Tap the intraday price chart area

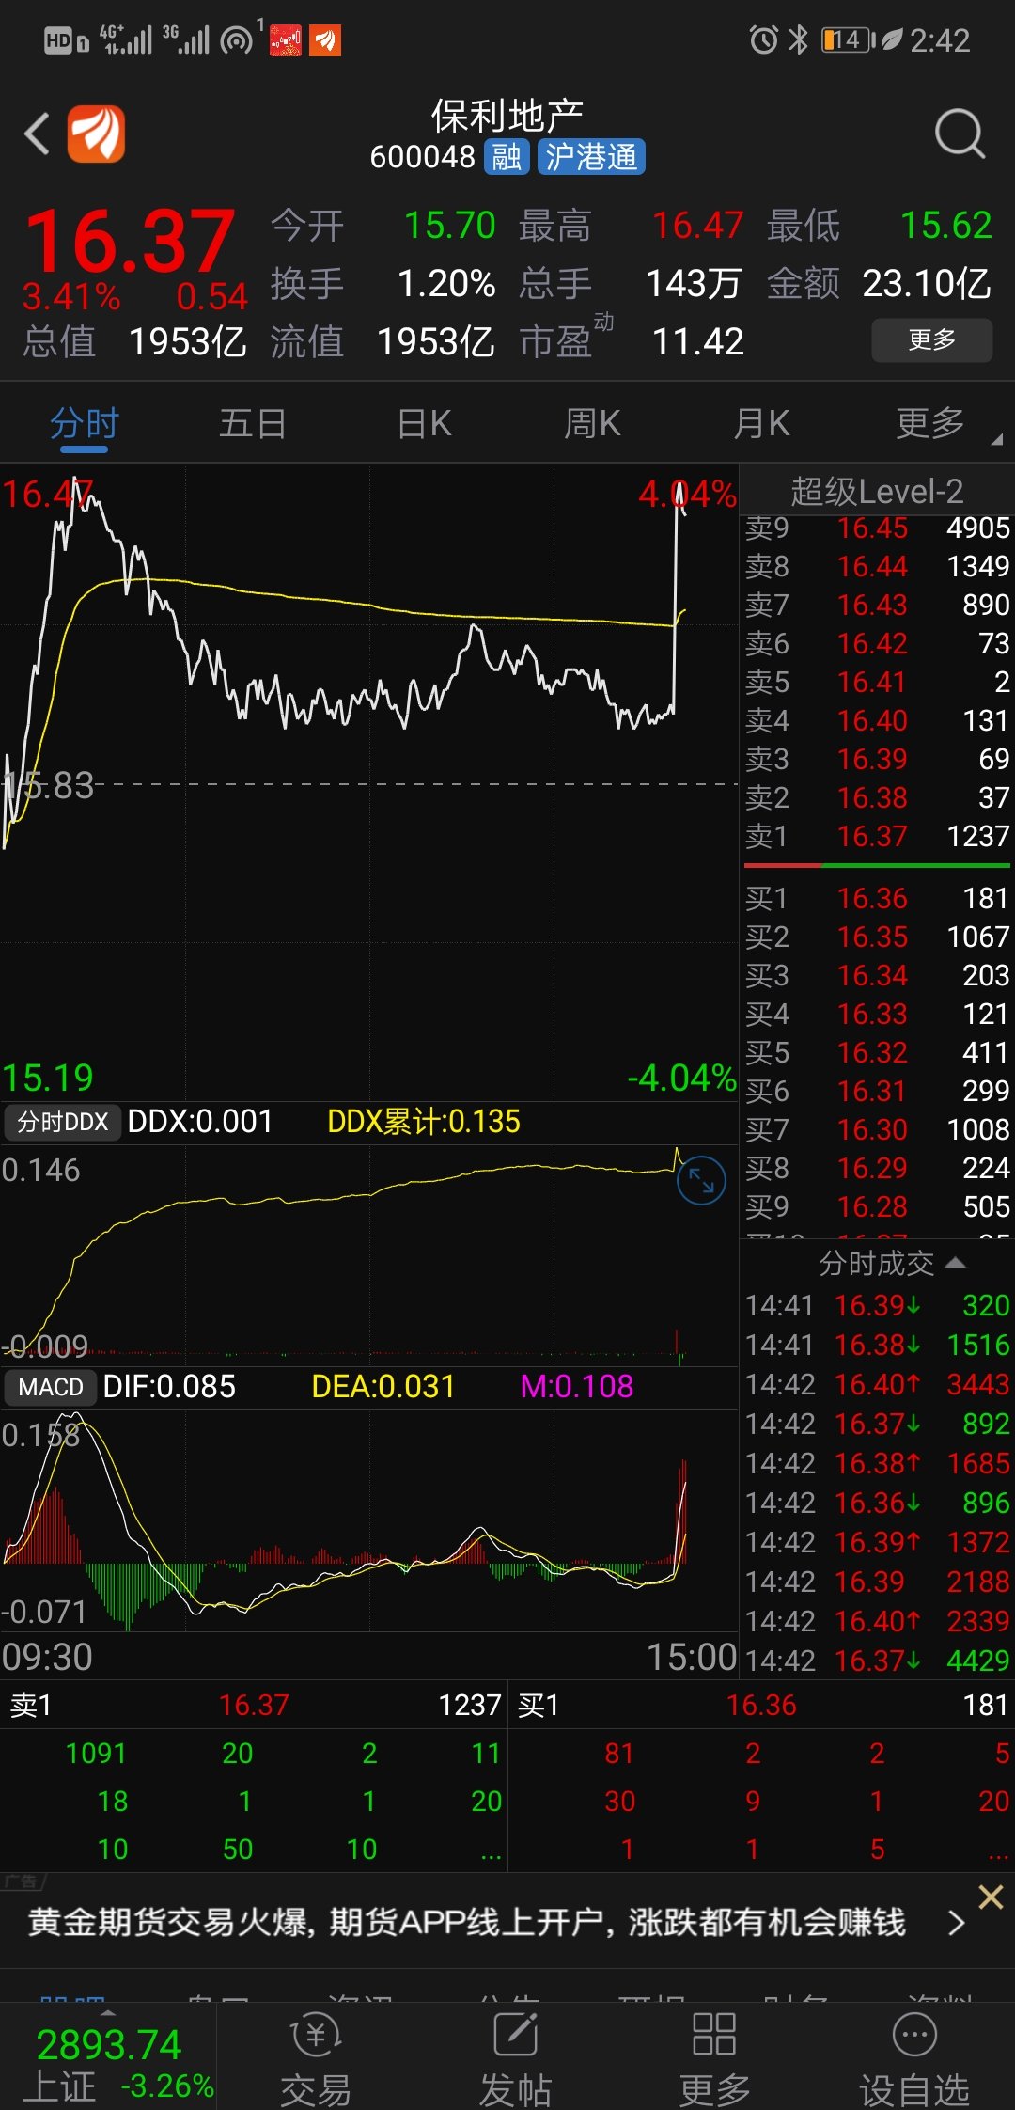(x=369, y=782)
